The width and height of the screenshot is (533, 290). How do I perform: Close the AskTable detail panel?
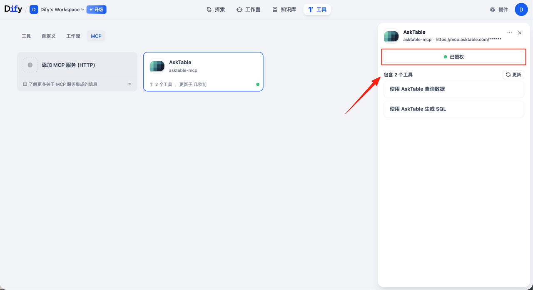520,33
